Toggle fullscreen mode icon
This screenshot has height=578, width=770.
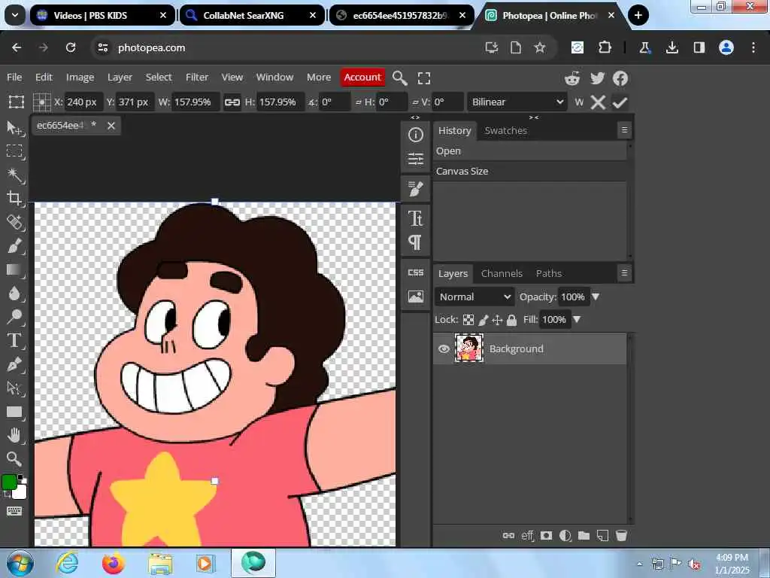point(424,78)
